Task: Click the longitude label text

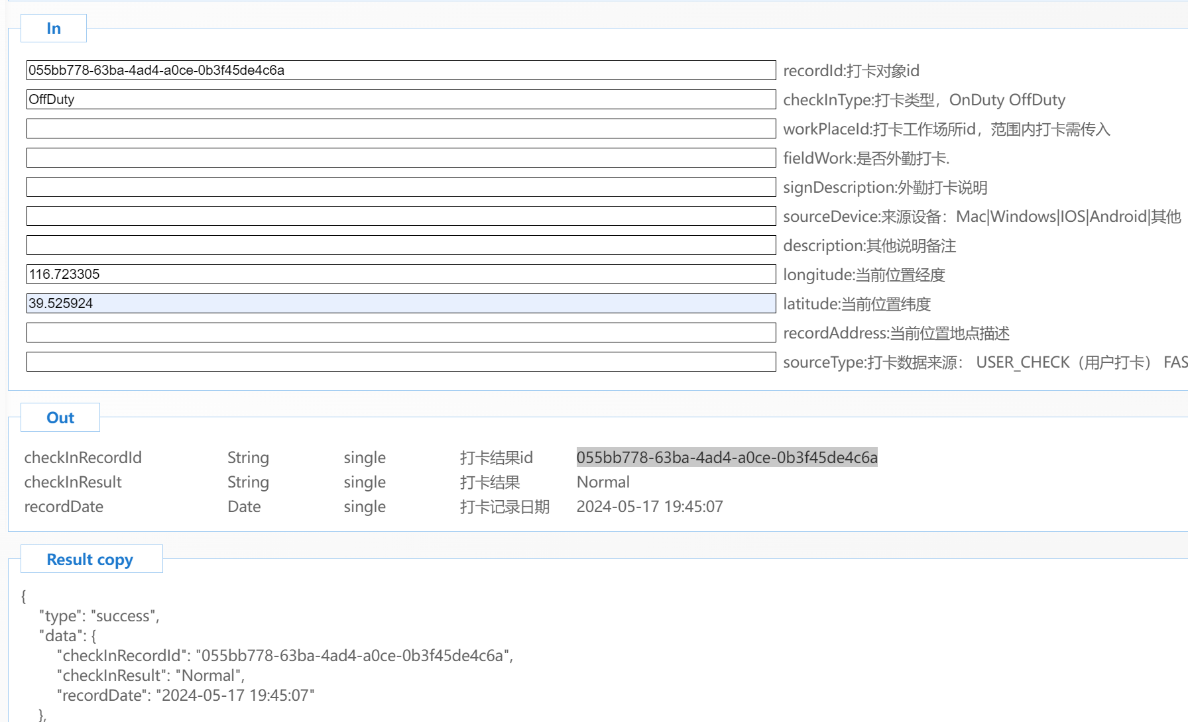Action: (x=864, y=275)
